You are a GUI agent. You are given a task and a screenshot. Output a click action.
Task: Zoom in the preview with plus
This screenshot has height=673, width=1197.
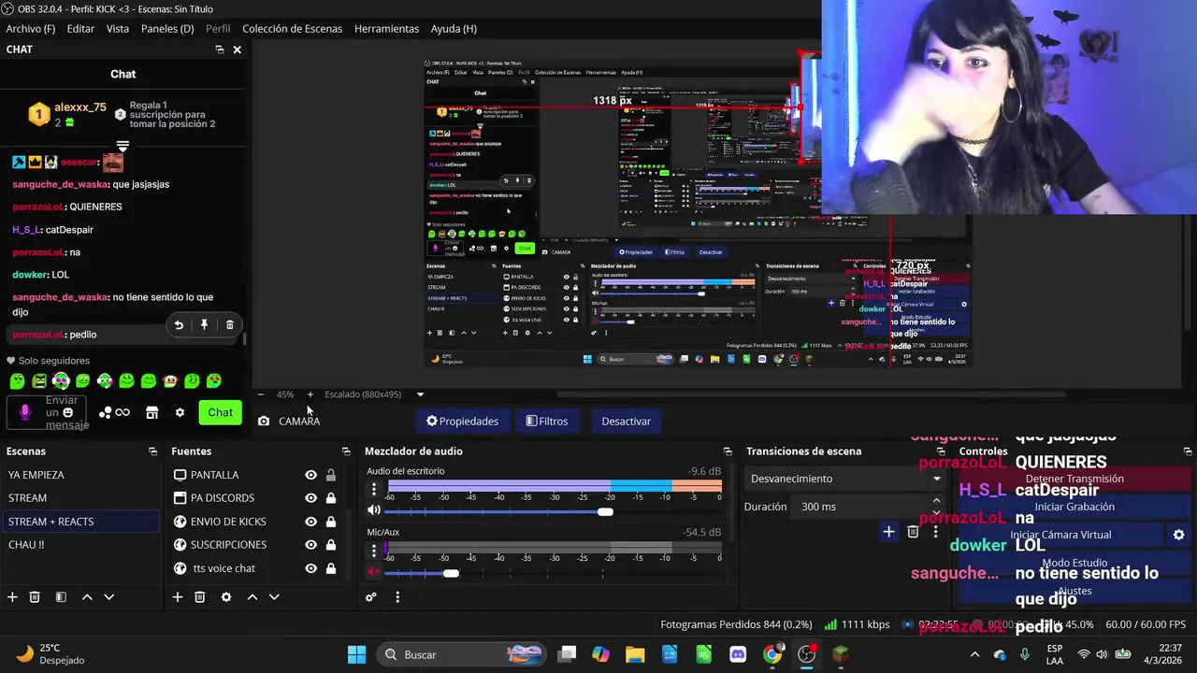click(310, 394)
